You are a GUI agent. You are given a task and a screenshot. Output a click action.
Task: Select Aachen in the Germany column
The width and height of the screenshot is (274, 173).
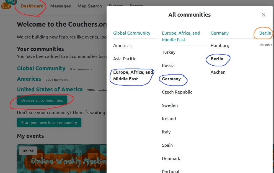(218, 72)
